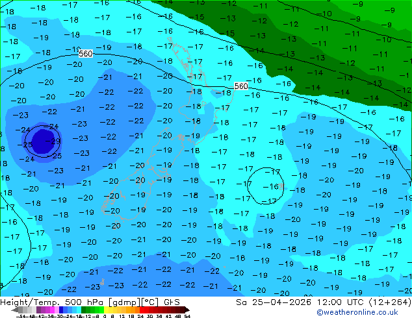Image resolution: width=412 pixels, height=318 pixels.
Task: Click the dark right arrow end of the color scale
Action: click(x=187, y=310)
